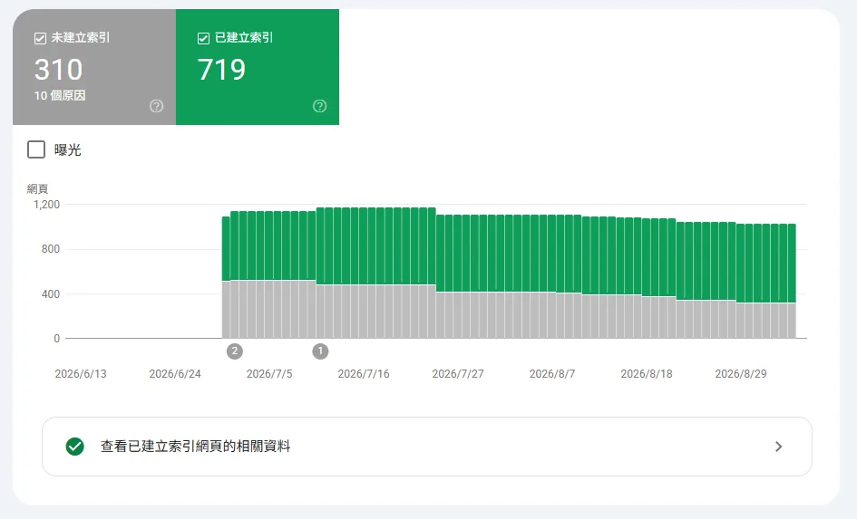Click the 2026/8/18 date label
This screenshot has width=857, height=519.
[x=647, y=374]
